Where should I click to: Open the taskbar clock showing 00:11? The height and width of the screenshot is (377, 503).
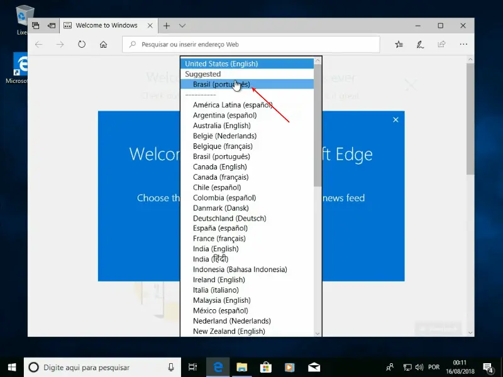460,367
